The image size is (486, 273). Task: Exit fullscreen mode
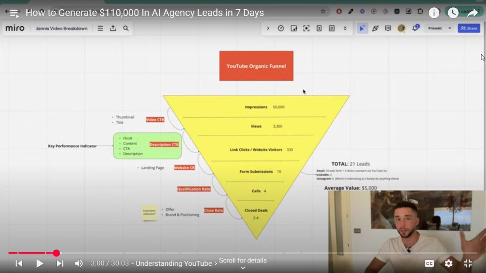(467, 263)
